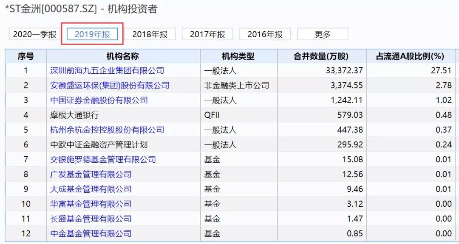Open 长盛基金管理有限公司 link
The width and height of the screenshot is (459, 244).
point(91,219)
